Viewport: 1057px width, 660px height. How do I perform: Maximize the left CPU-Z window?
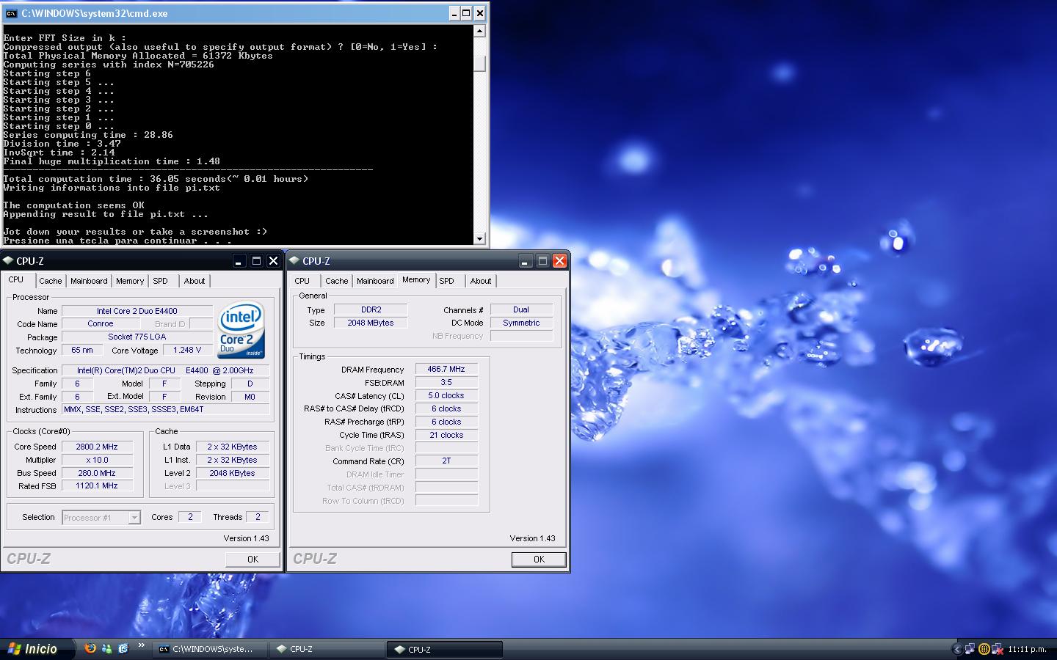256,261
